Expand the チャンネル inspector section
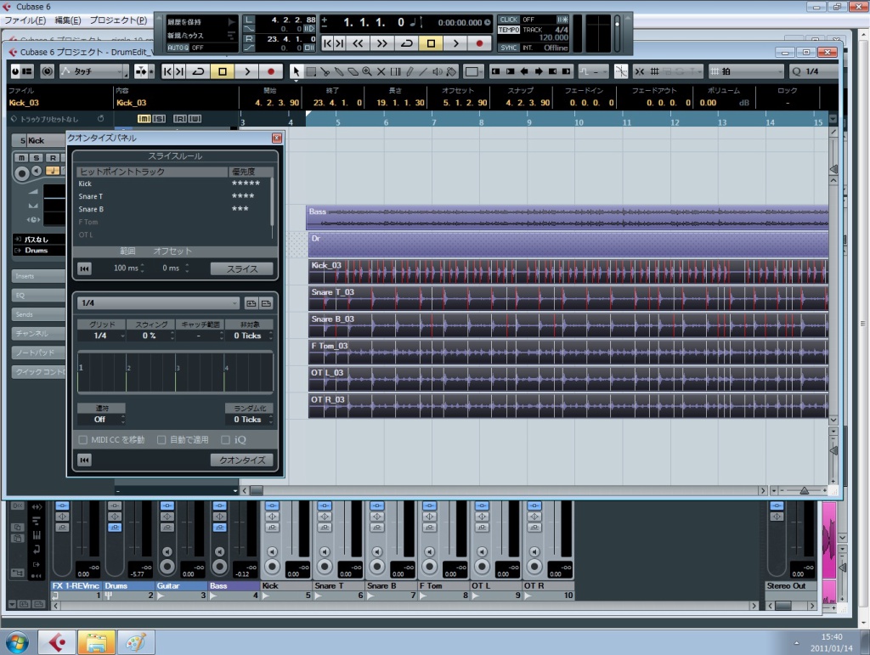Viewport: 870px width, 655px height. (x=37, y=333)
